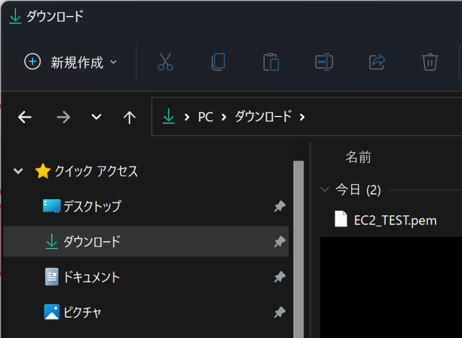The width and height of the screenshot is (462, 338).
Task: Click the pin icon beside ダウンロード
Action: tap(280, 242)
